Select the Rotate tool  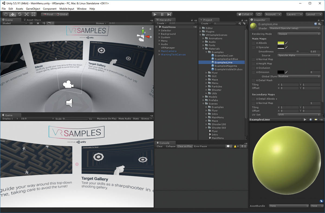coord(19,14)
